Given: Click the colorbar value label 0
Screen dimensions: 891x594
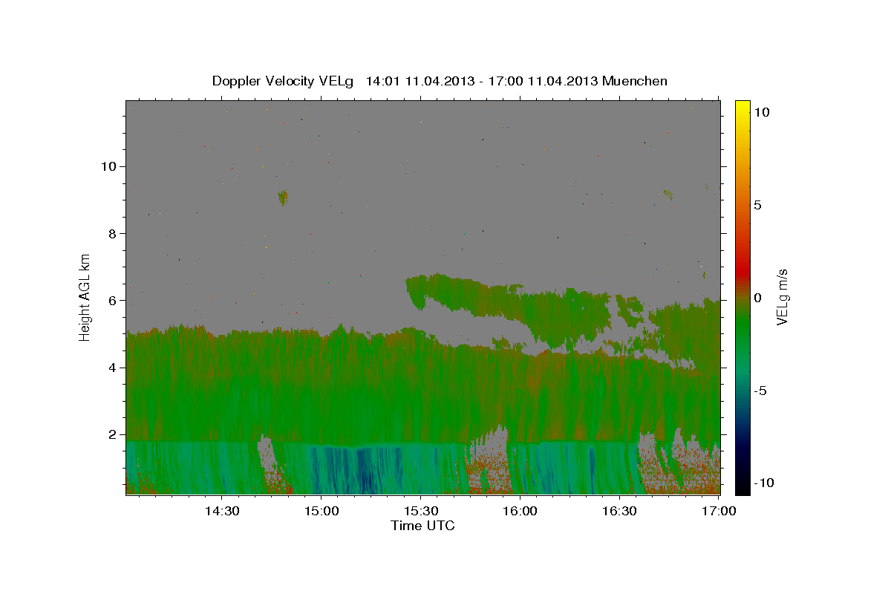Looking at the screenshot, I should (757, 298).
